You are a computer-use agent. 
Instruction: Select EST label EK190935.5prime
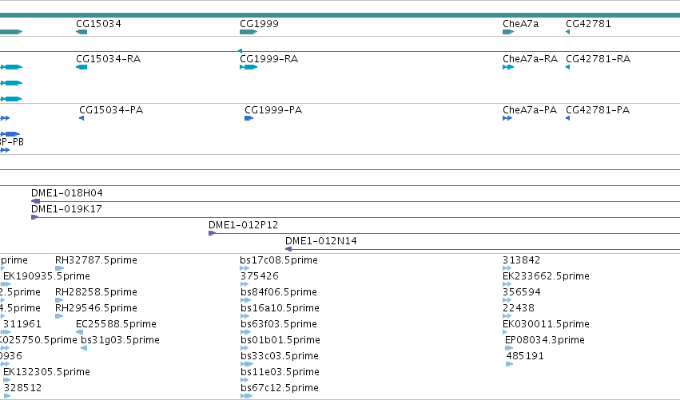pyautogui.click(x=47, y=276)
